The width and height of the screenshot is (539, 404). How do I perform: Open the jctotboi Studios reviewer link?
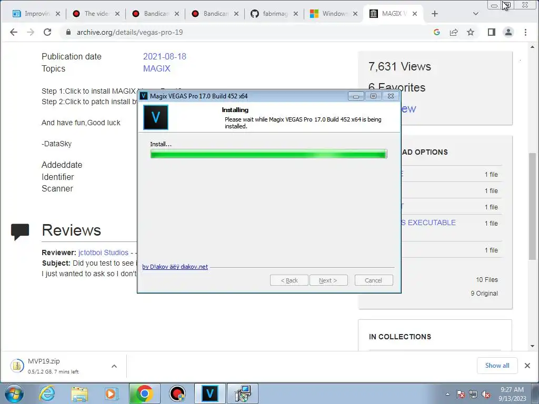[x=104, y=252]
